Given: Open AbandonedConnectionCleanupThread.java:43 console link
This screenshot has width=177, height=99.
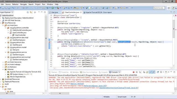Looking at the screenshot, I should tap(119, 88).
